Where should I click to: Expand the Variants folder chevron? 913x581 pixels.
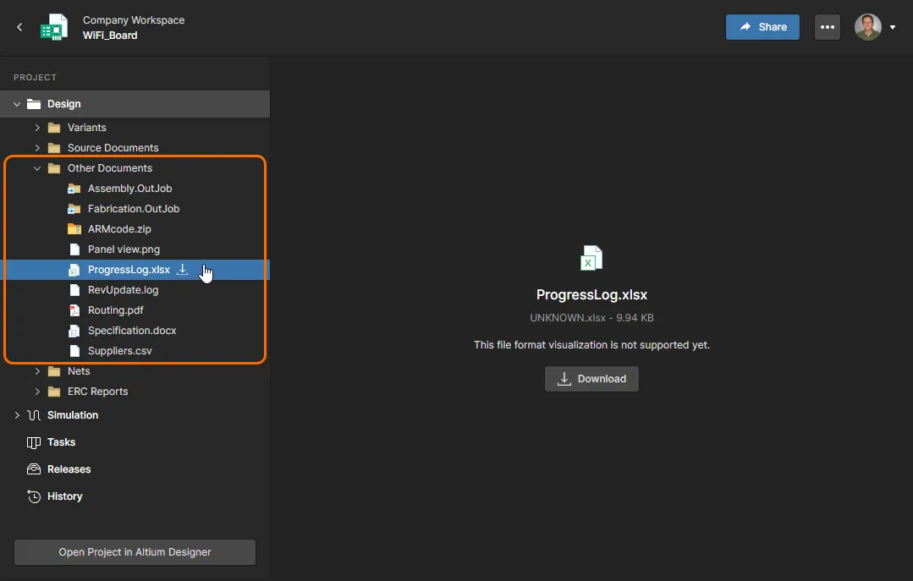37,128
